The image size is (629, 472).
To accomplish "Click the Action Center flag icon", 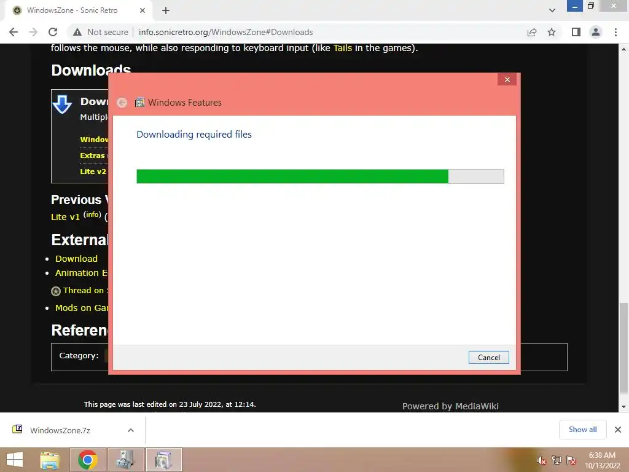I will (571, 460).
